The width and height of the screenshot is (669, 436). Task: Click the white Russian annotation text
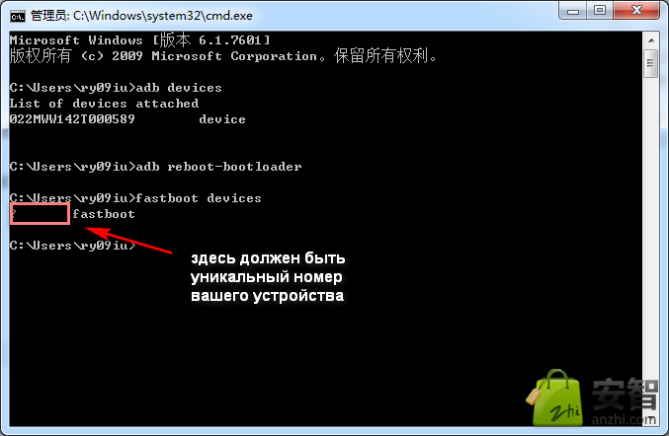pos(268,277)
